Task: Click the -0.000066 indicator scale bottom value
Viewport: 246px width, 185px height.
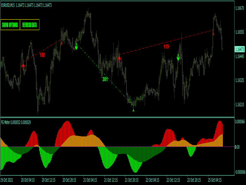Action: pyautogui.click(x=240, y=172)
